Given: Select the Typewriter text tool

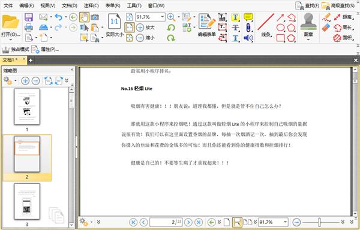Looking at the screenshot, I should click(x=222, y=17).
